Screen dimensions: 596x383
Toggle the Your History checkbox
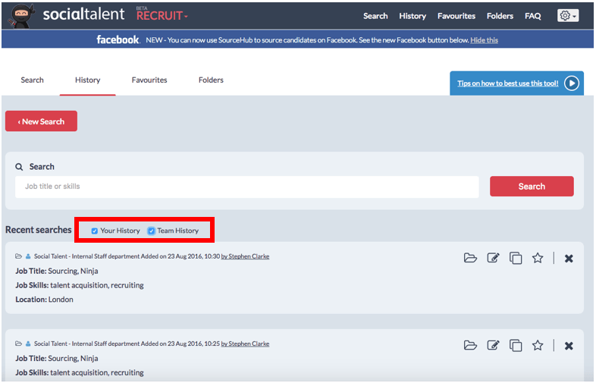pos(95,231)
